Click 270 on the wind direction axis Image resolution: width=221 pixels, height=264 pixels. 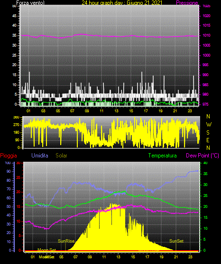[x=16, y=125]
